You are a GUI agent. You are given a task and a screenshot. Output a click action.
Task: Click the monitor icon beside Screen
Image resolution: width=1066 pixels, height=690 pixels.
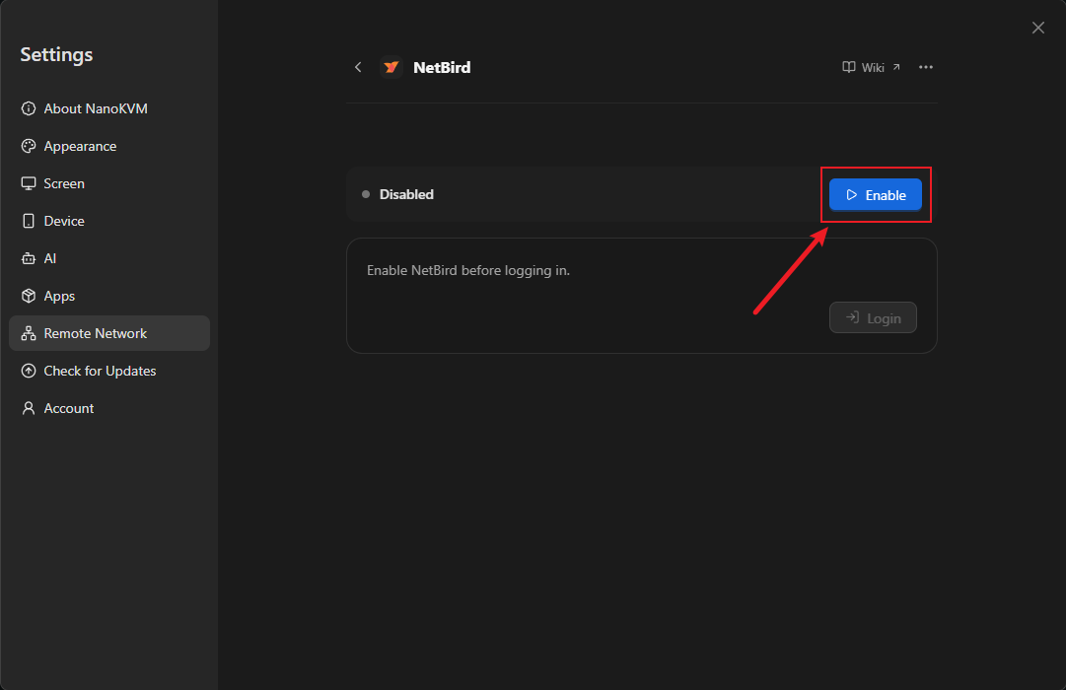click(x=29, y=183)
